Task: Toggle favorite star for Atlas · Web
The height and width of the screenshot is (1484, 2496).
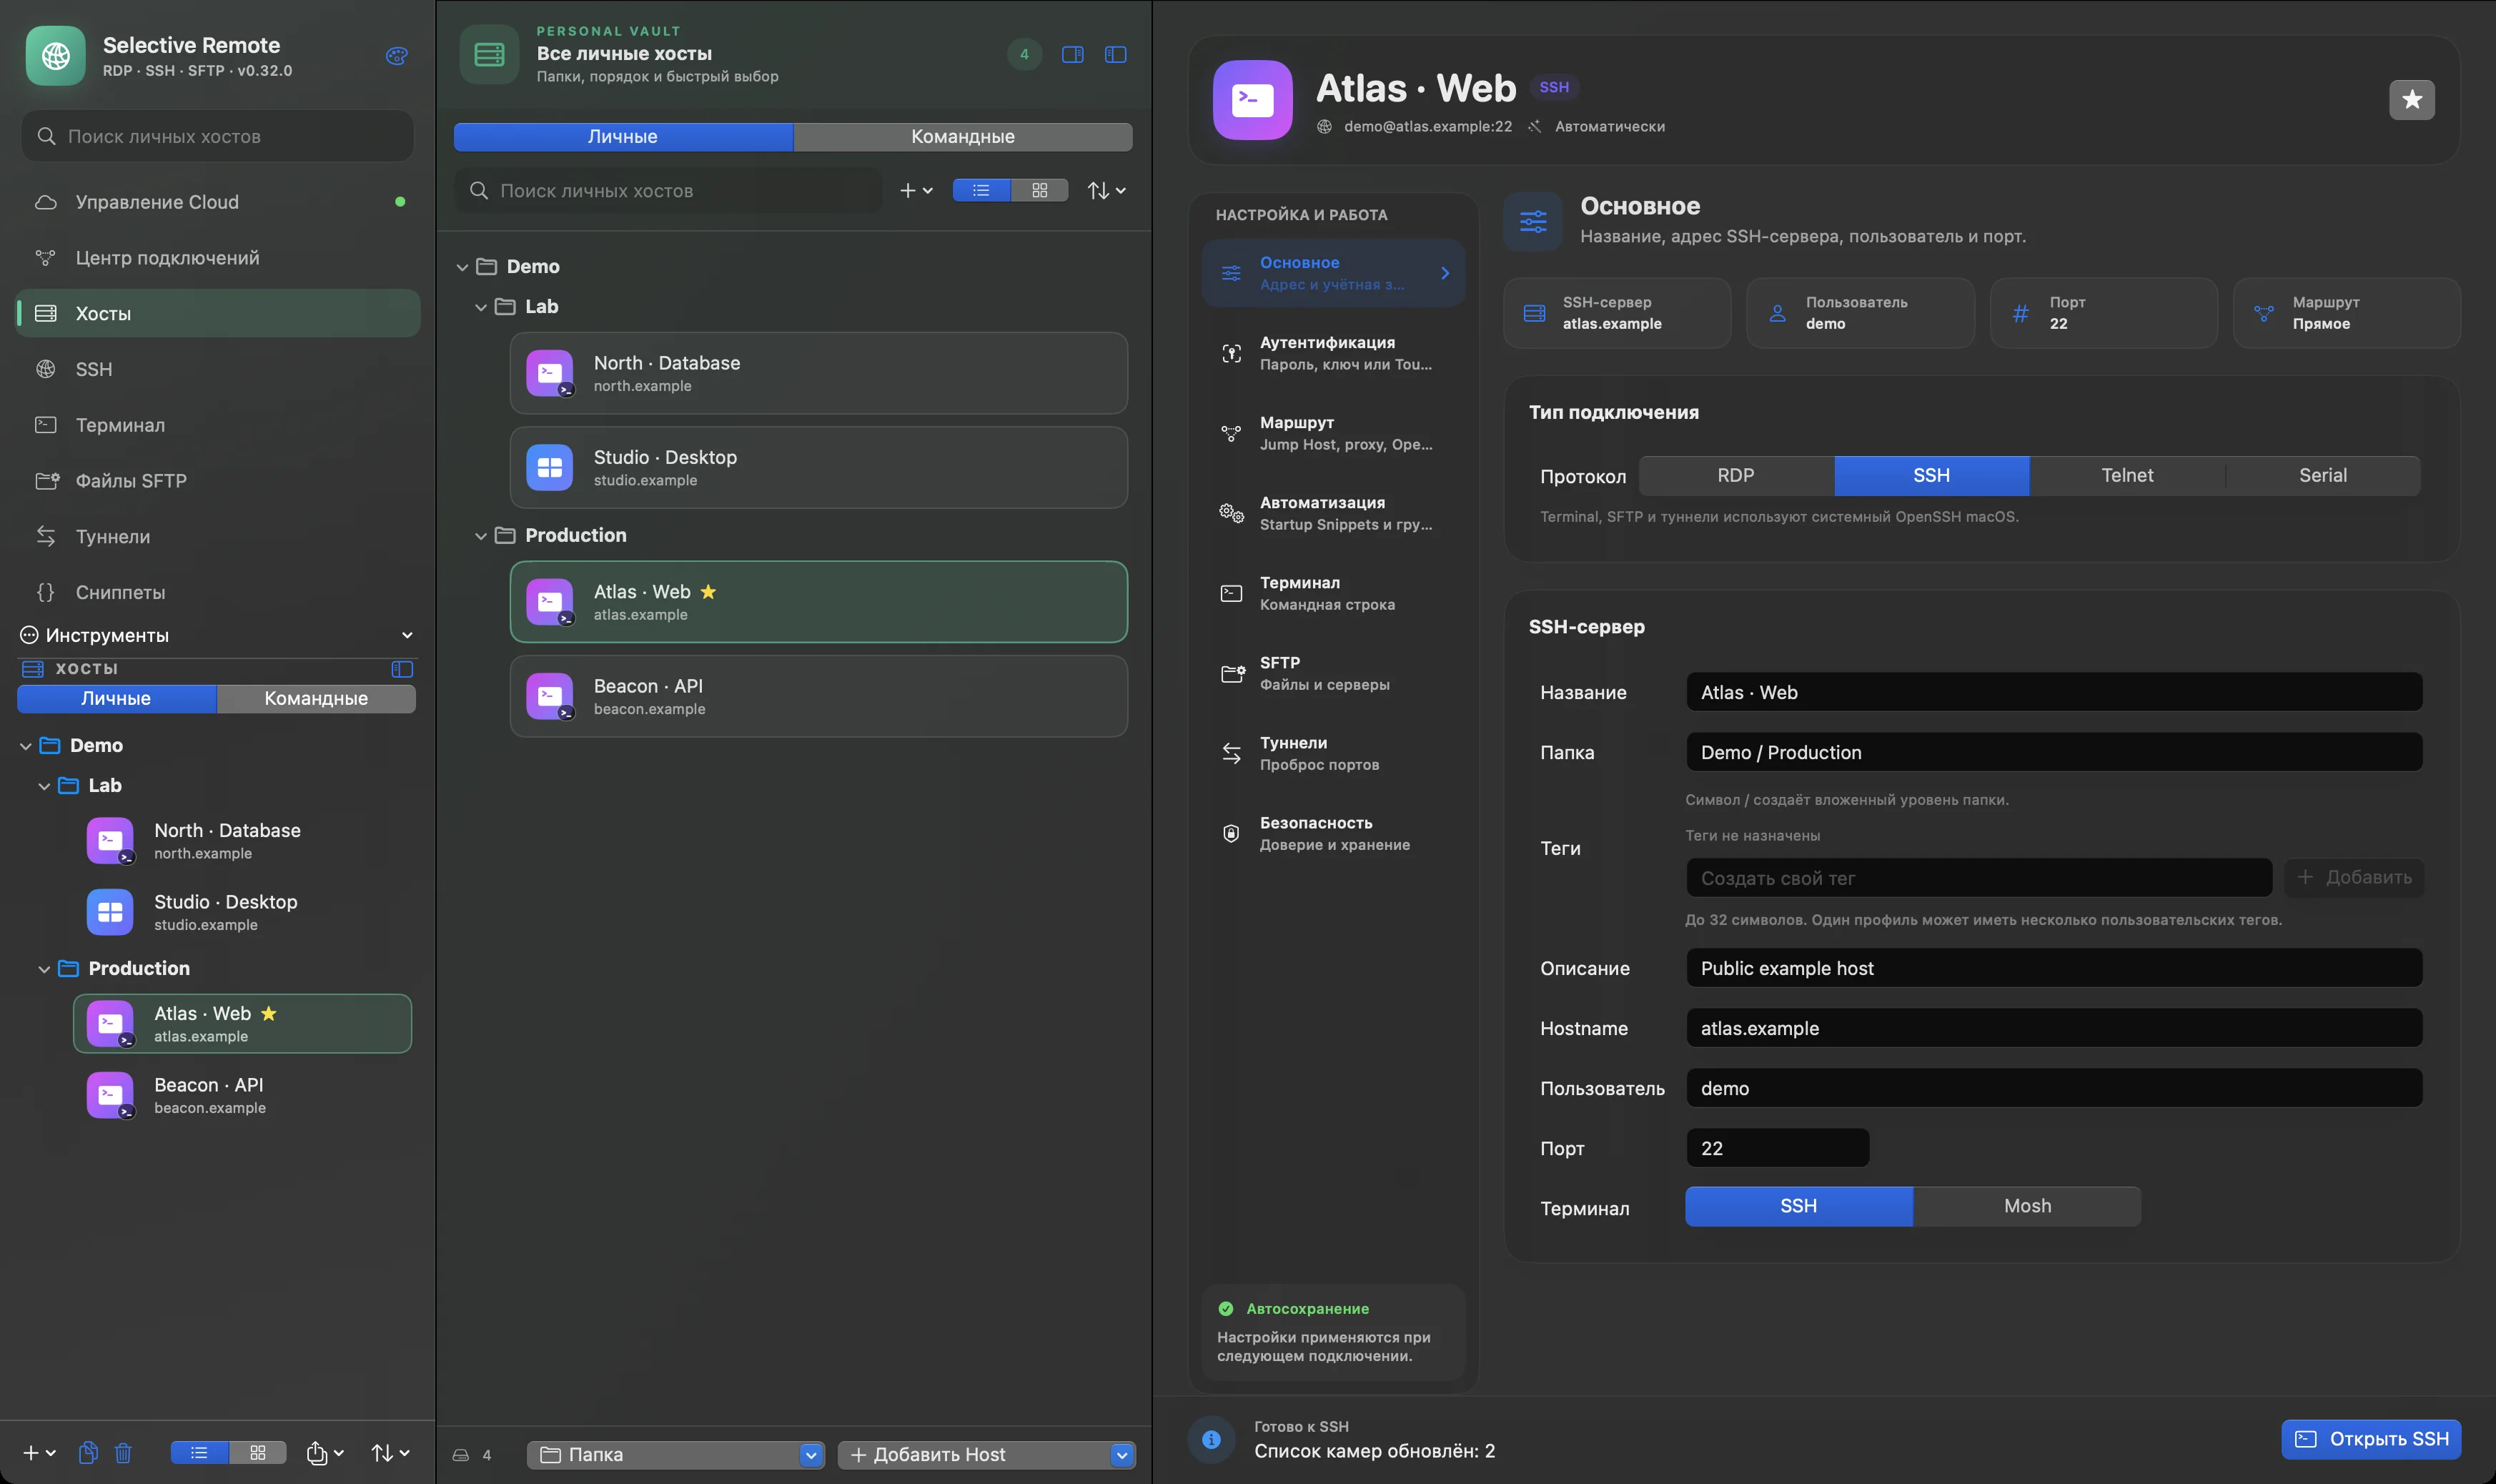Action: (x=2412, y=100)
